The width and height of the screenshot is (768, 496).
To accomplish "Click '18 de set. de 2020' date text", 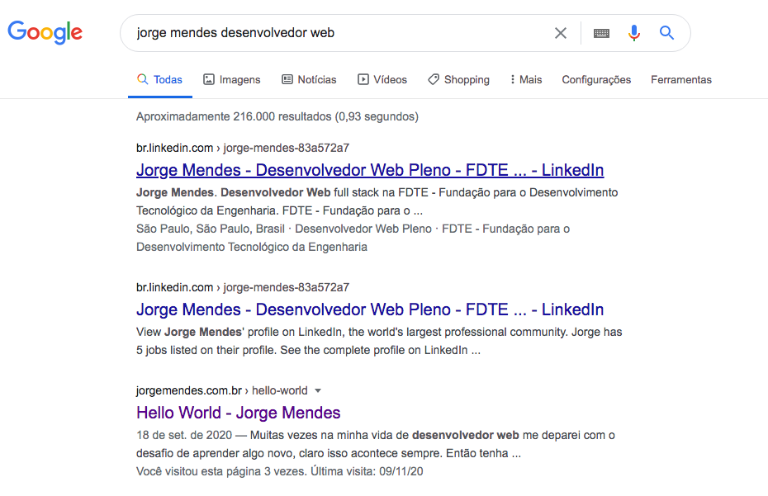I will click(x=184, y=435).
